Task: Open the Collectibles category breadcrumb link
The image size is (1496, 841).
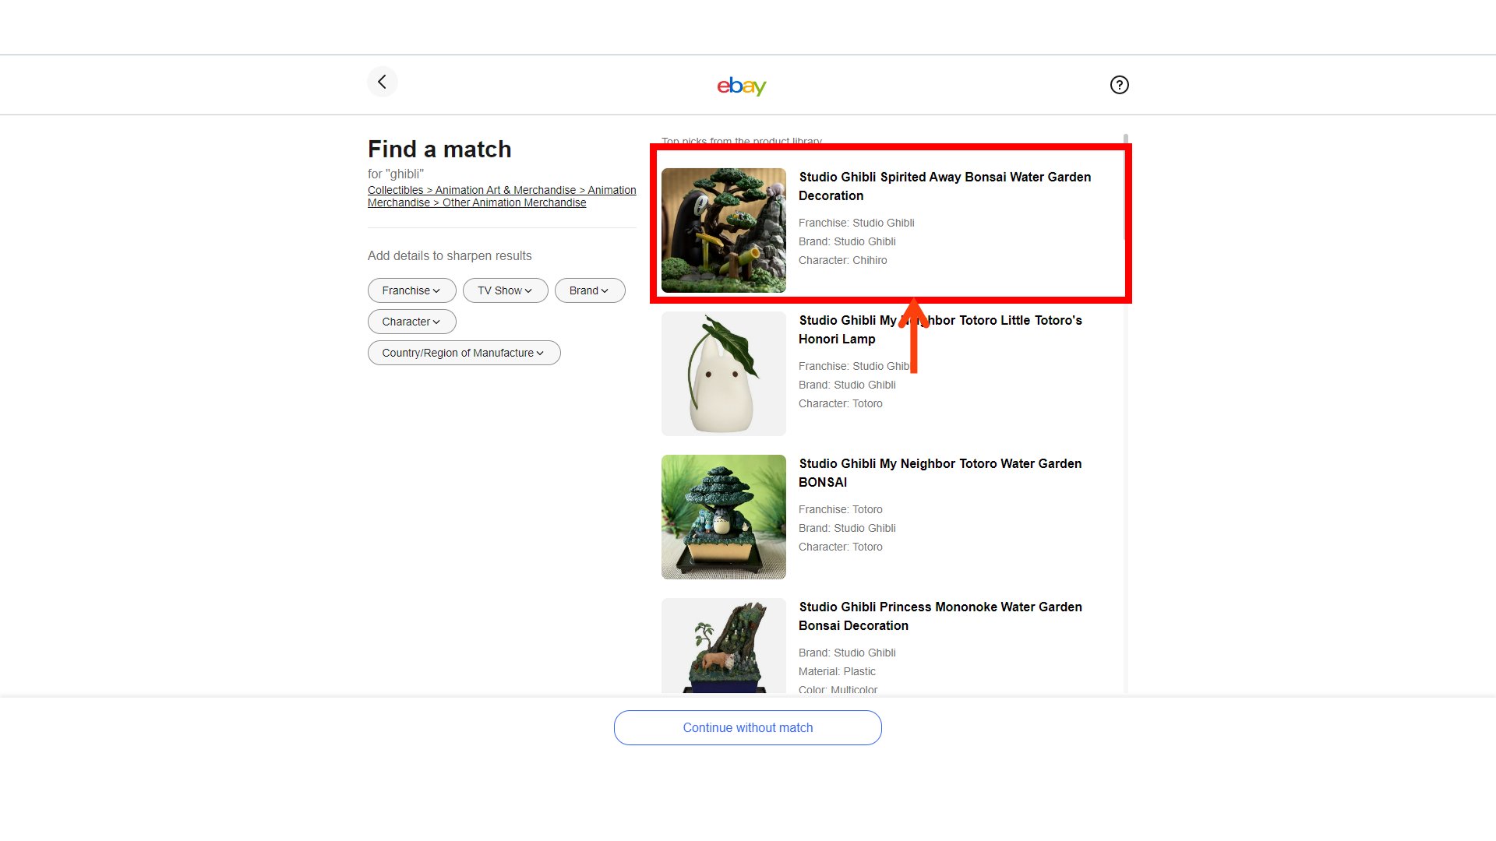Action: tap(395, 190)
